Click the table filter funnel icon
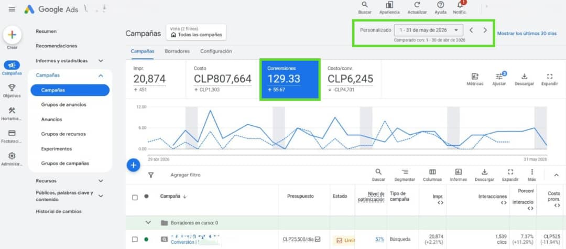This screenshot has width=566, height=249. click(151, 175)
